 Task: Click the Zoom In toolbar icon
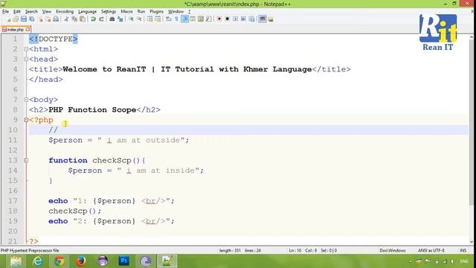131,19
